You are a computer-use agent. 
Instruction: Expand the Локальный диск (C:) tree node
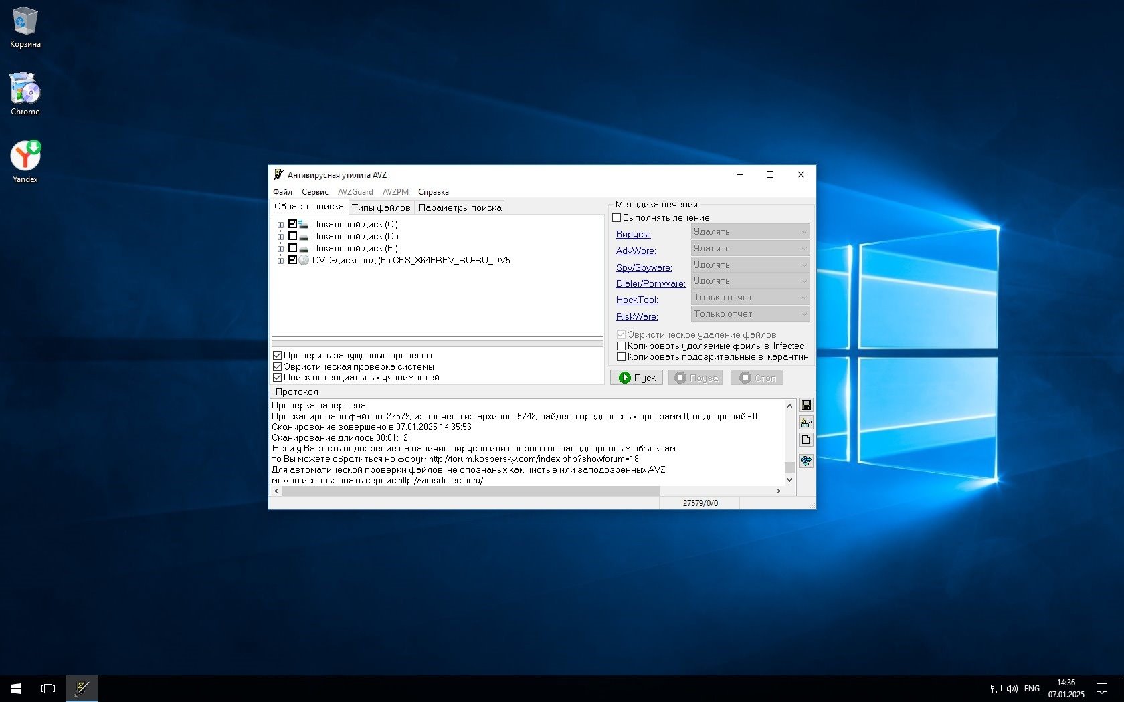coord(280,225)
